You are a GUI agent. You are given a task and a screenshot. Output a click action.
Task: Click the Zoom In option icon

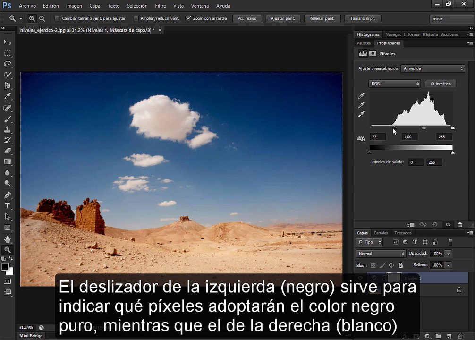click(x=32, y=18)
